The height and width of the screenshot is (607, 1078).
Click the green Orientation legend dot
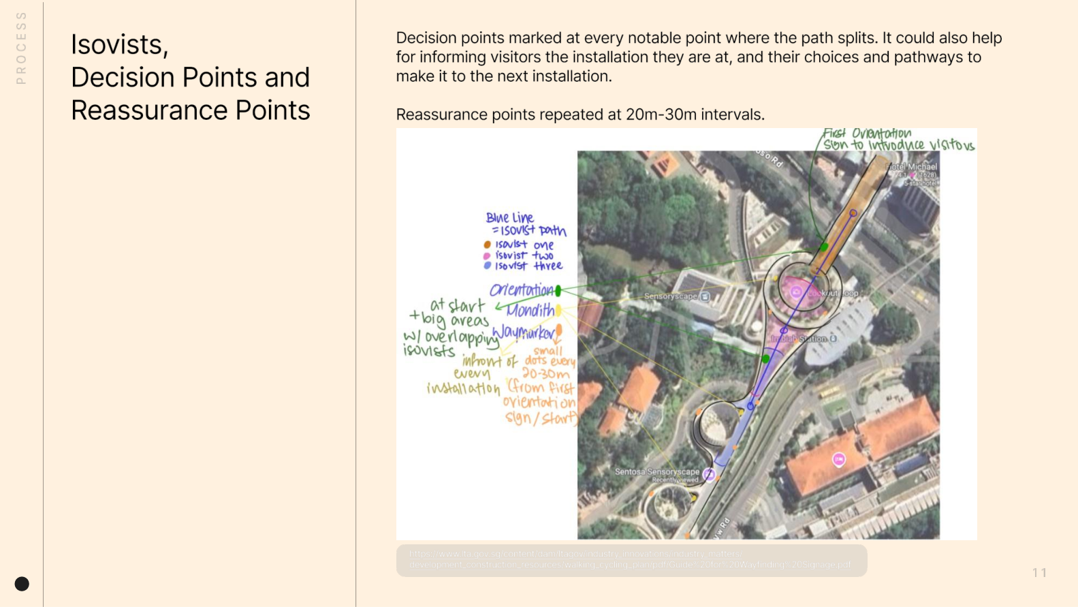pos(558,291)
